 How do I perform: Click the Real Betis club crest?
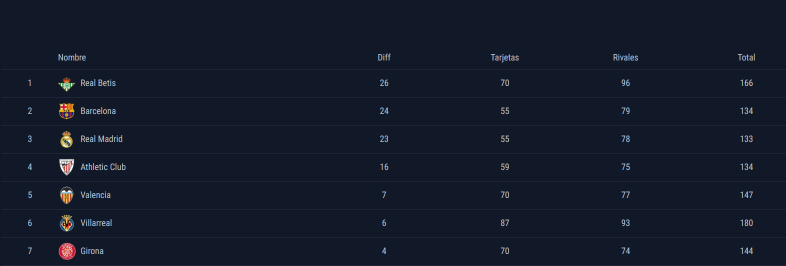(x=66, y=83)
